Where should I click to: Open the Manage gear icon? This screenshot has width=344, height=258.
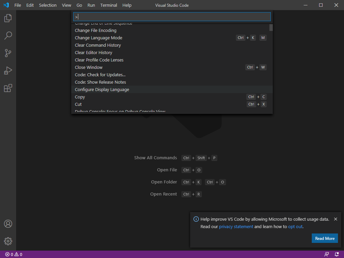point(8,241)
